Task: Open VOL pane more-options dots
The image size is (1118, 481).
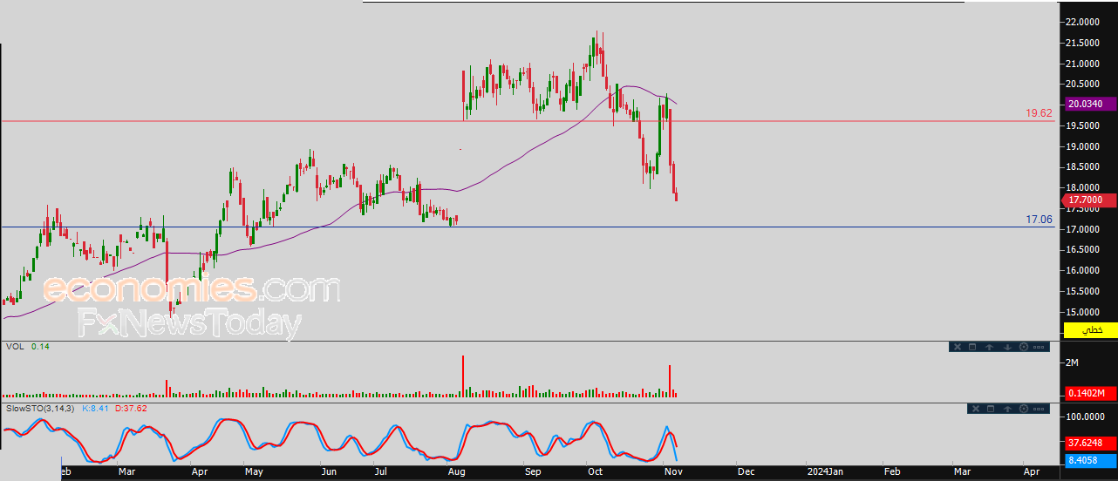Action: [1039, 347]
